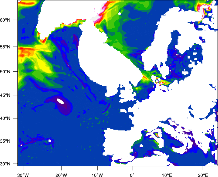218x177 pixels.
Task: Click the 20°W longitude label
Action: coord(61,175)
